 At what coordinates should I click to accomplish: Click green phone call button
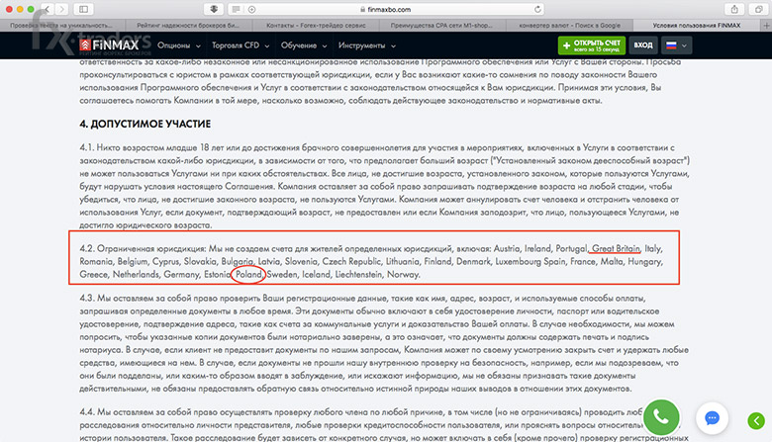click(661, 417)
